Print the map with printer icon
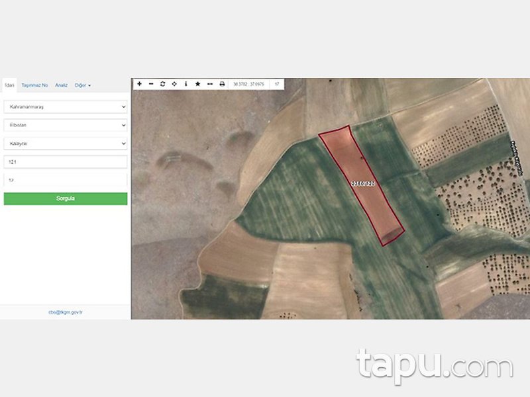 pyautogui.click(x=222, y=84)
